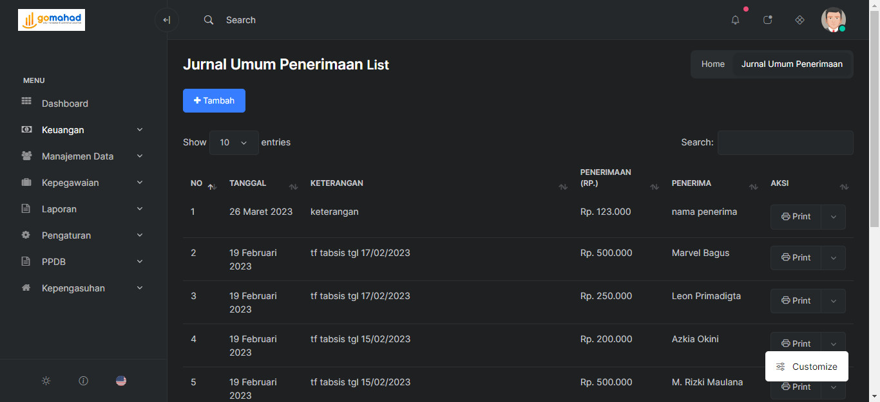This screenshot has height=402, width=880.
Task: Click the search magnifier icon
Action: point(208,20)
